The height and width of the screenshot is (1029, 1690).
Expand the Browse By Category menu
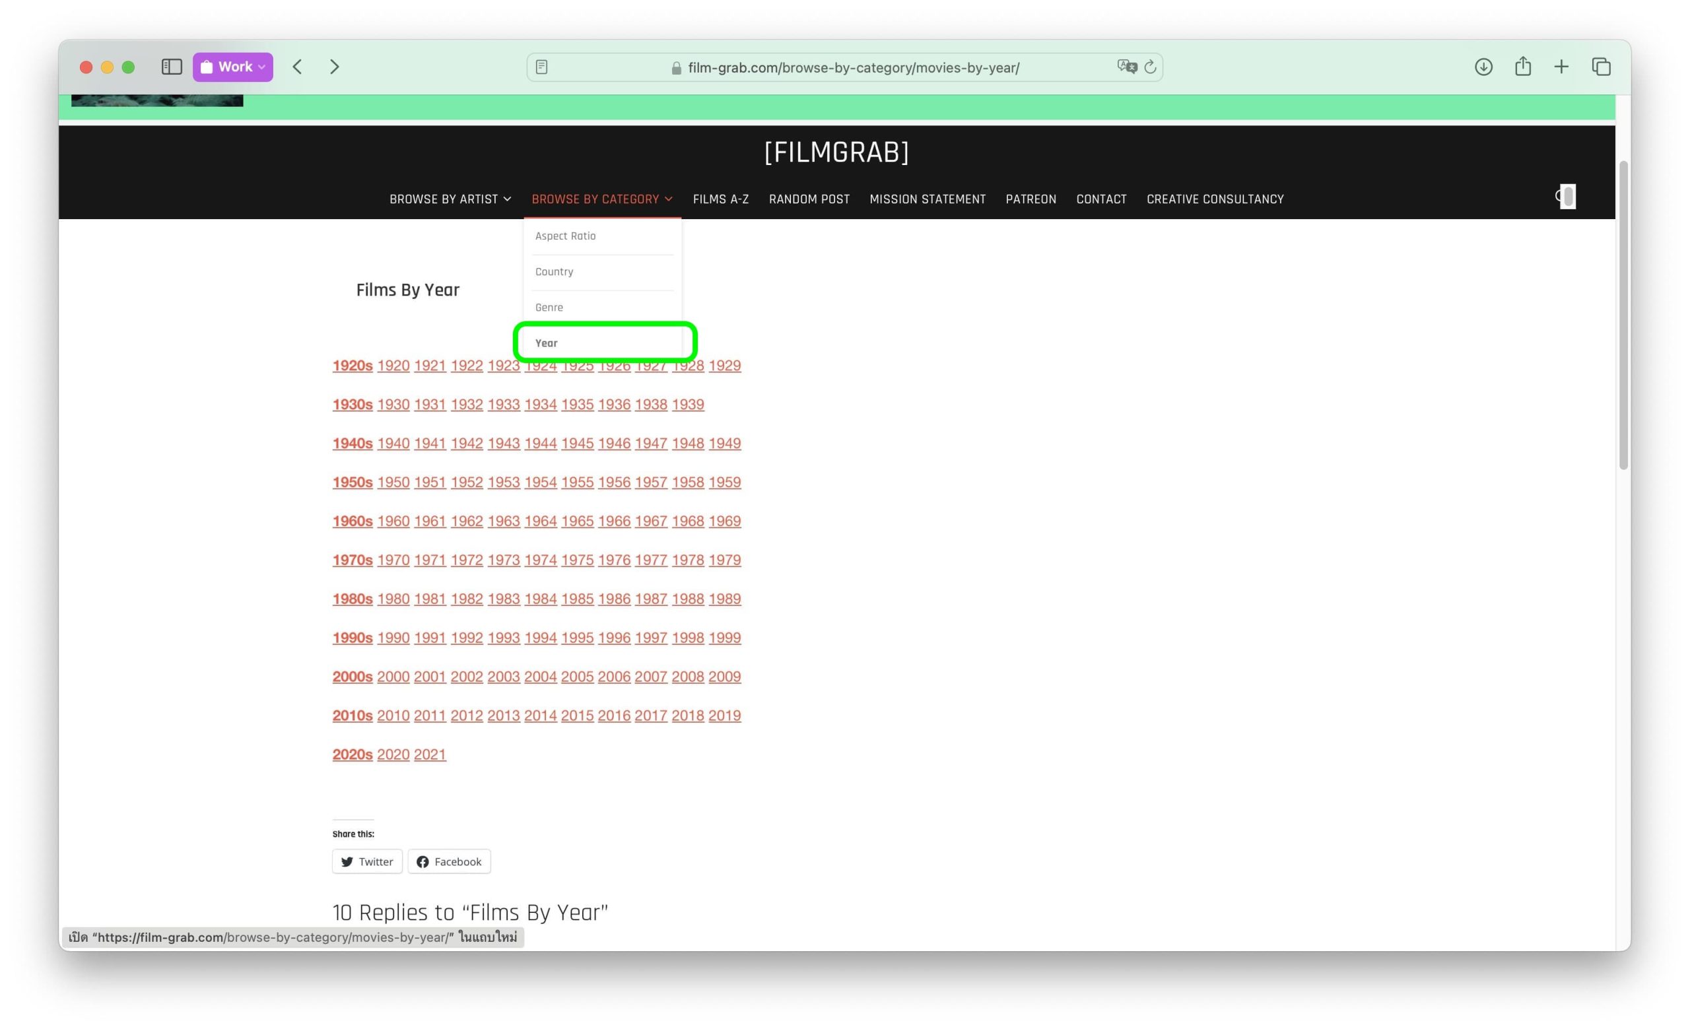point(601,199)
